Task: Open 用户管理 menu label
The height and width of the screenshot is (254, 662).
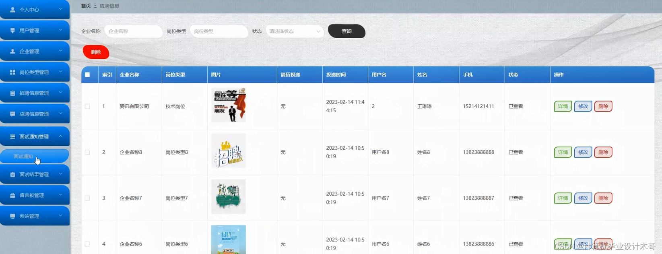Action: click(29, 31)
